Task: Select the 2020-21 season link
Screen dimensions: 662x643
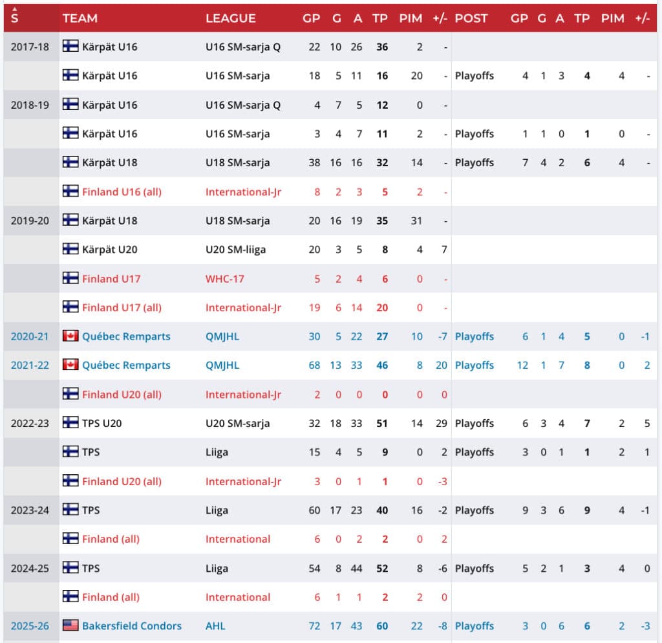Action: (30, 336)
